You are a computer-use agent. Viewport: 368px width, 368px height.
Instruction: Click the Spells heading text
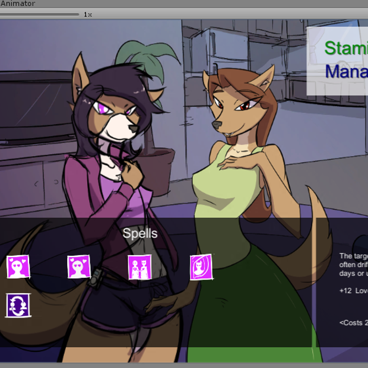(x=140, y=233)
